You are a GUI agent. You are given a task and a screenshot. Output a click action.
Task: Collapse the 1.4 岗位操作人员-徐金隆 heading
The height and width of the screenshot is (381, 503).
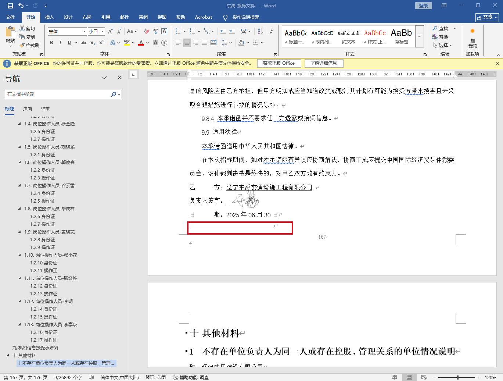click(x=20, y=124)
